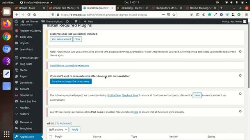The width and height of the screenshot is (250, 140).
Task: Check the select-all Plugin checkbox
Action: (50, 136)
